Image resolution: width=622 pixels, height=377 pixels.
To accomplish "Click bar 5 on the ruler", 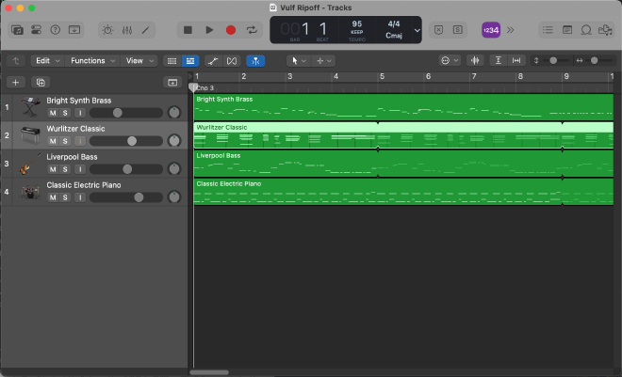I will (x=382, y=76).
